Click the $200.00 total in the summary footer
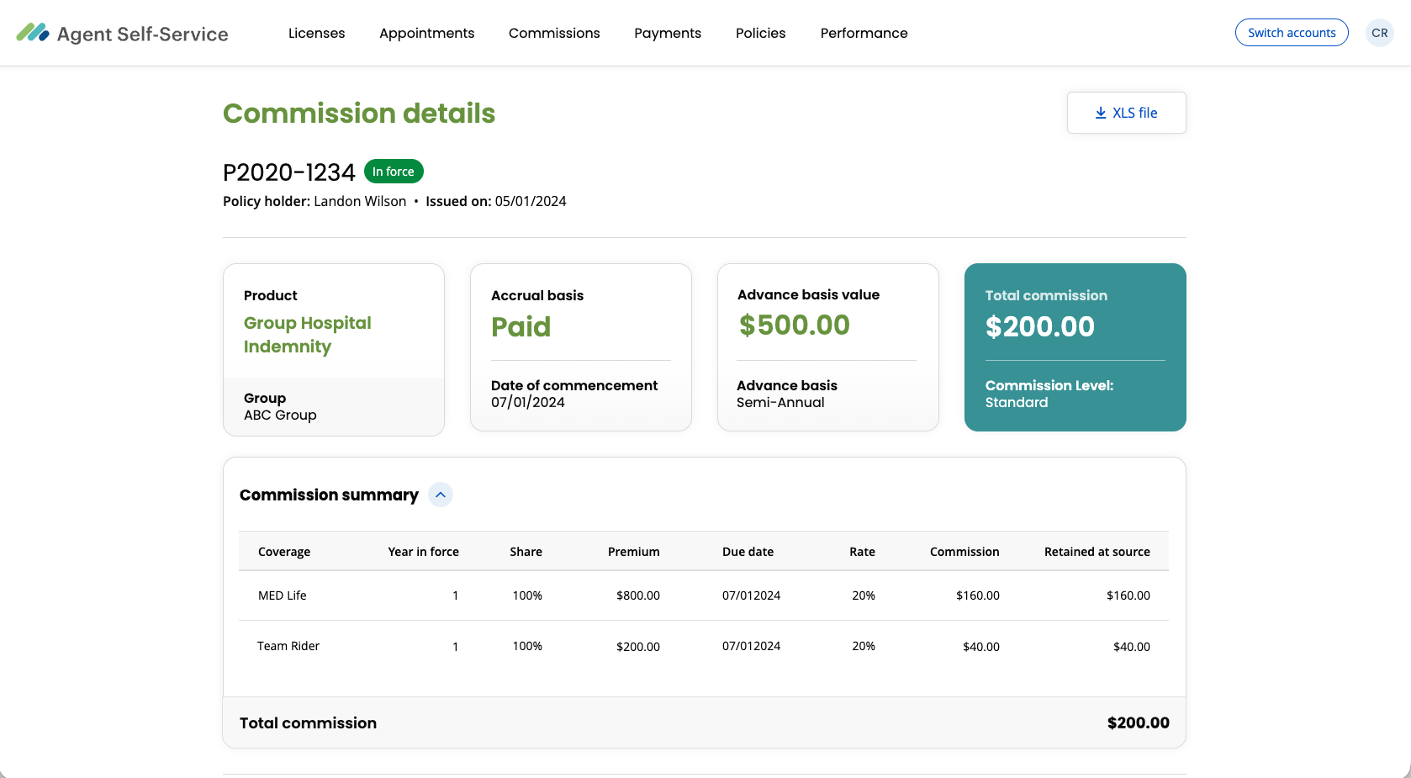The width and height of the screenshot is (1411, 778). [1139, 723]
